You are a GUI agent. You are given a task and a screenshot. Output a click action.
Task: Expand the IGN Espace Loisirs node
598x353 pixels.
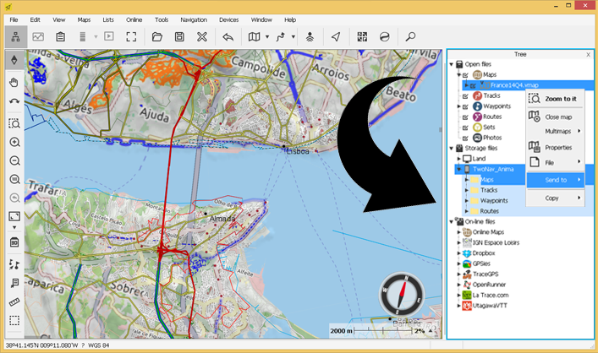coord(459,242)
